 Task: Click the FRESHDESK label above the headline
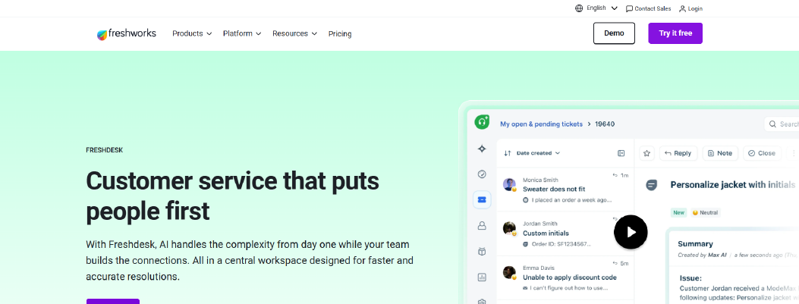105,150
